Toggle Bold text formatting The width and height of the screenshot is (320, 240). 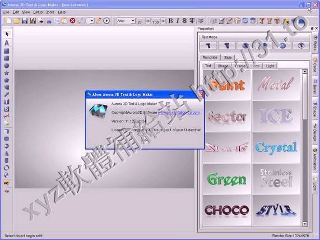(170, 21)
